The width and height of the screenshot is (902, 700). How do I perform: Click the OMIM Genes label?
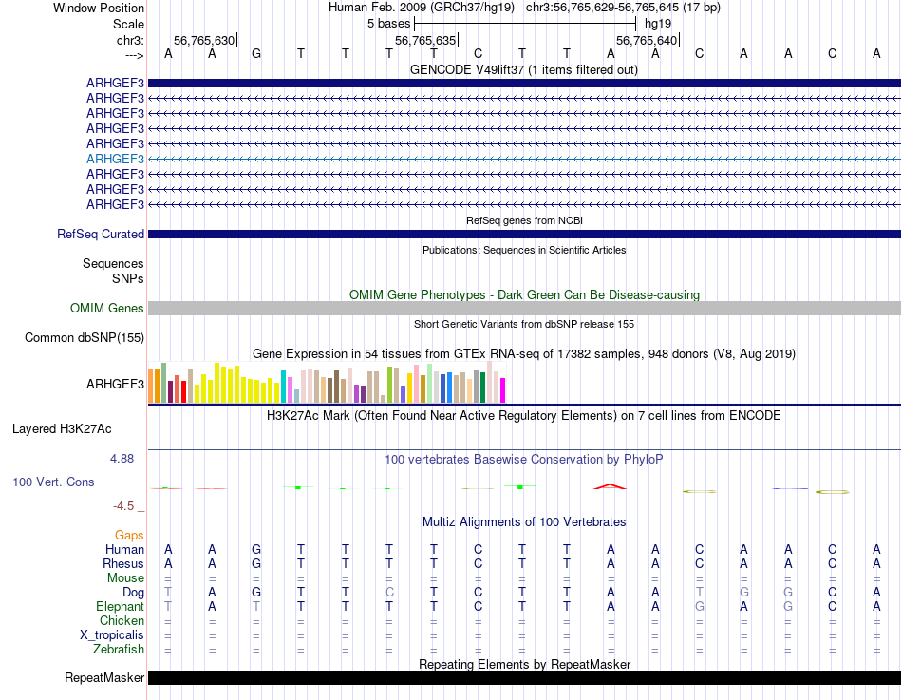pos(106,308)
